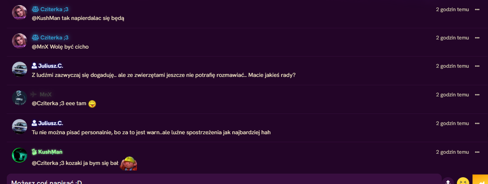Click KushMan's green silhouette avatar
Viewport: 488px width, 184px height.
[20, 155]
